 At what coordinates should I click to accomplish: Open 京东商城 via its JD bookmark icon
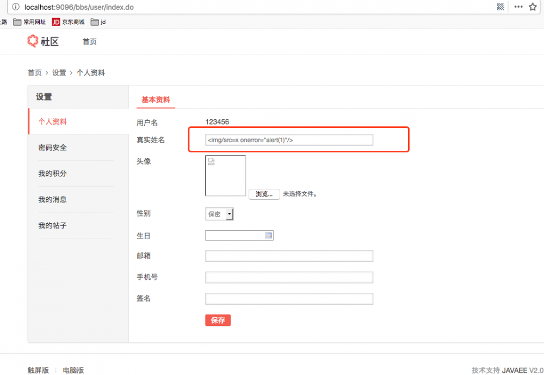coord(55,22)
